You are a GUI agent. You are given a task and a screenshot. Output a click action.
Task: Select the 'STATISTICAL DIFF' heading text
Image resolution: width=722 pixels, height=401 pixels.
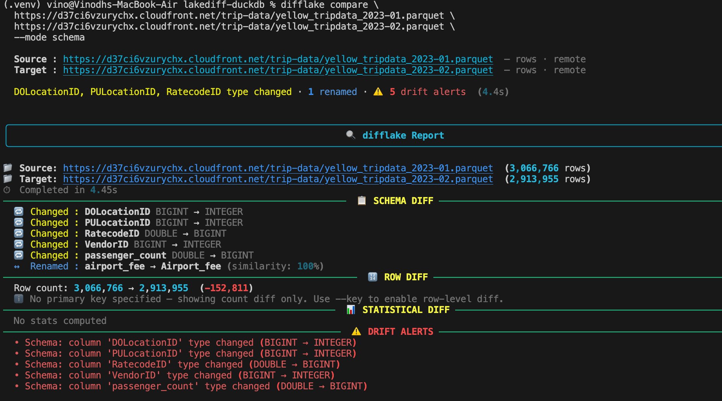coord(406,310)
